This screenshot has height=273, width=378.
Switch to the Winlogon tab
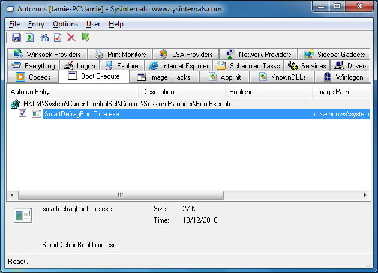(342, 77)
